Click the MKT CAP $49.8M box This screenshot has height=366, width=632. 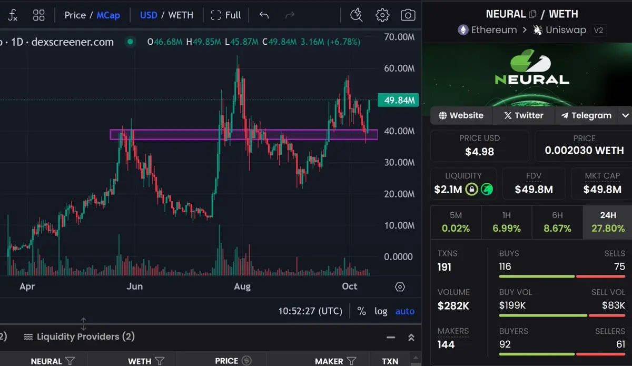tap(602, 184)
